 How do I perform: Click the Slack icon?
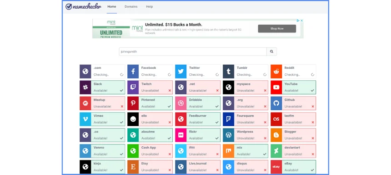click(85, 87)
